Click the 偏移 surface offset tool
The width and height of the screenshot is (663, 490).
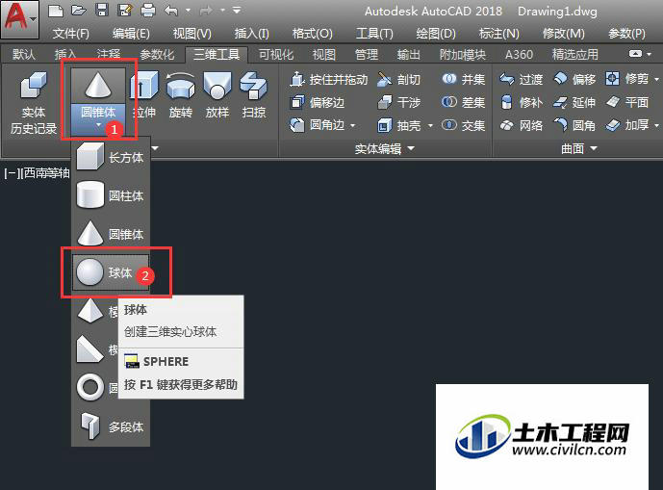(574, 79)
